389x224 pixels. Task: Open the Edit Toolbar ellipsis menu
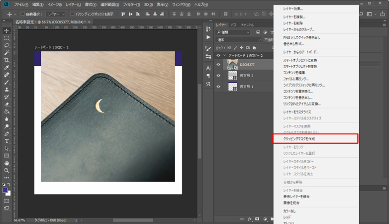[6, 178]
